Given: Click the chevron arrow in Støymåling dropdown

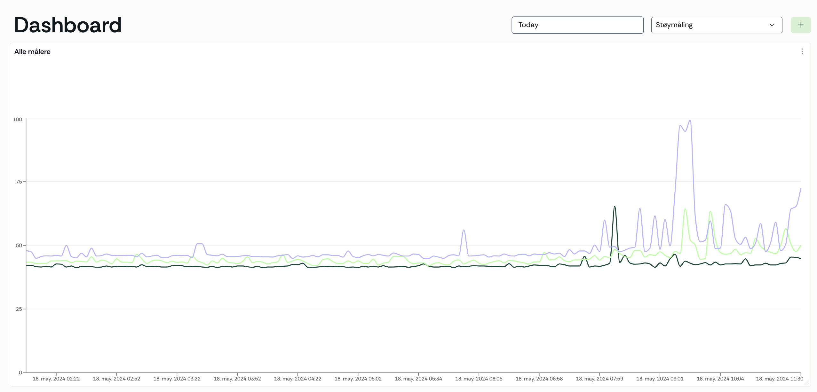Looking at the screenshot, I should pos(772,25).
